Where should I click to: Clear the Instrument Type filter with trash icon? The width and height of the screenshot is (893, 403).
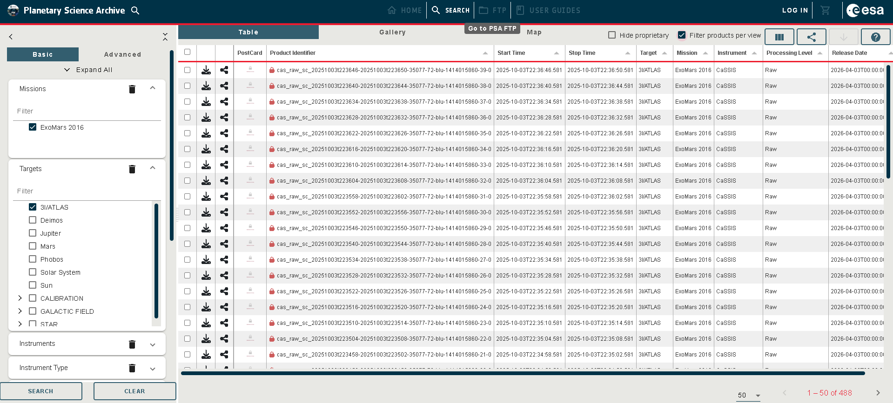132,368
